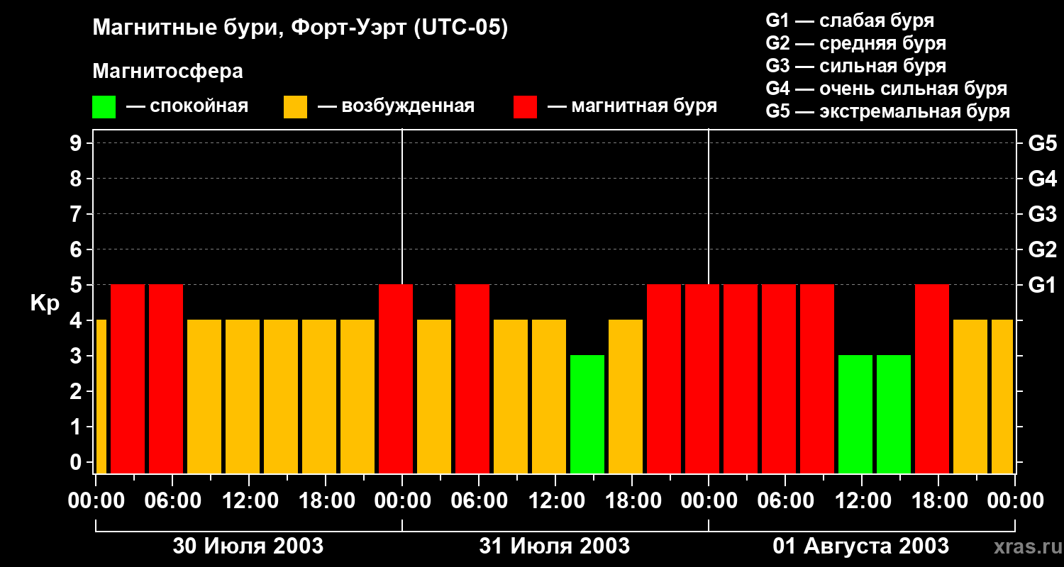Click the 12:00 time label for 30 Июля
The width and height of the screenshot is (1064, 567).
[x=249, y=501]
